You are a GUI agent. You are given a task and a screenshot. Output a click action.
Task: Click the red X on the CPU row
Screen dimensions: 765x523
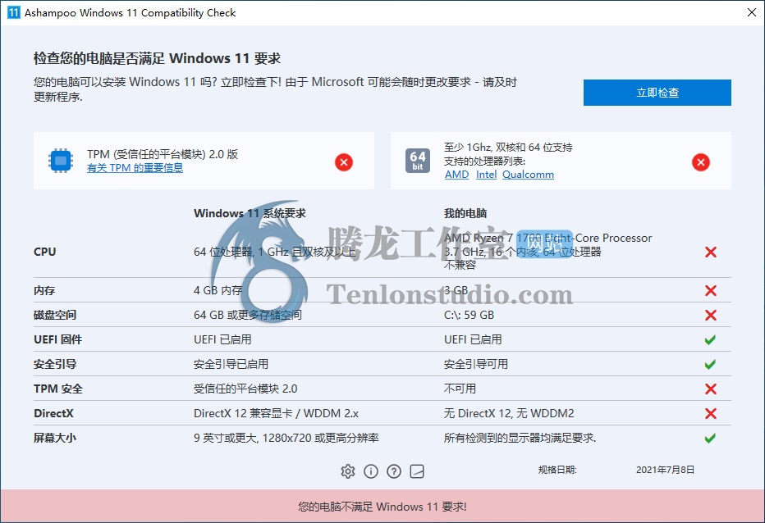click(x=711, y=252)
